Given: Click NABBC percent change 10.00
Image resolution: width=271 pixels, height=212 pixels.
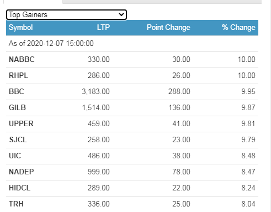Looking at the screenshot, I should click(247, 59).
